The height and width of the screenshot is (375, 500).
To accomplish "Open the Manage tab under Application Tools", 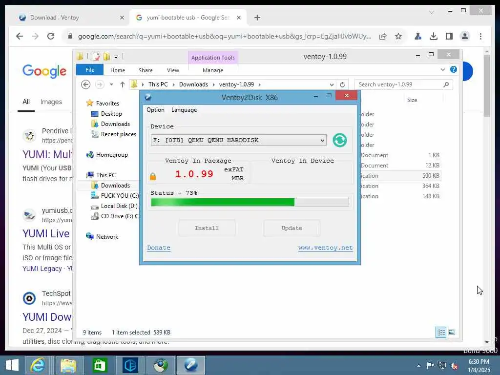I will coord(213,70).
